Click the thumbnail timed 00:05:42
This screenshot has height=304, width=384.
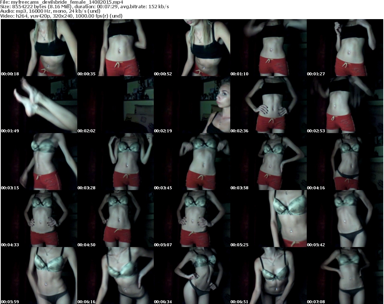tap(345, 219)
